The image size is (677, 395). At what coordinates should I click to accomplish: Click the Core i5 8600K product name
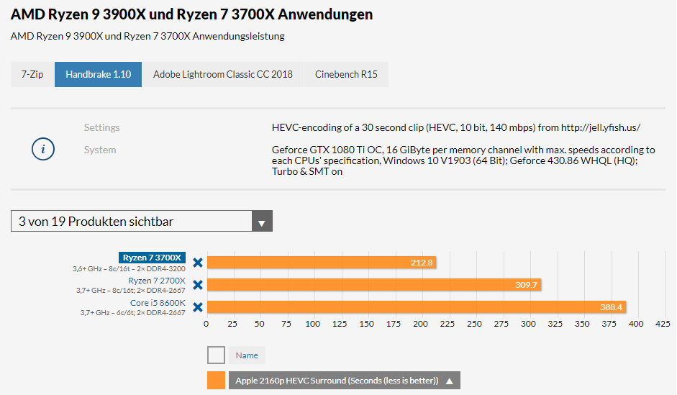158,303
